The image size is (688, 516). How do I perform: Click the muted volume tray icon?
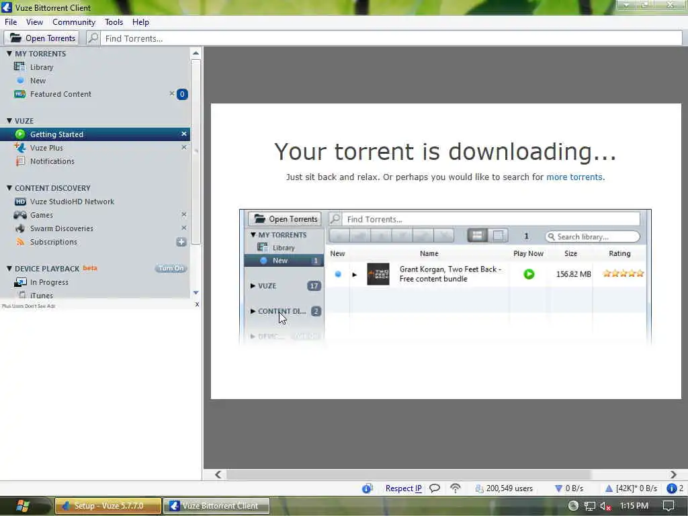tap(606, 506)
